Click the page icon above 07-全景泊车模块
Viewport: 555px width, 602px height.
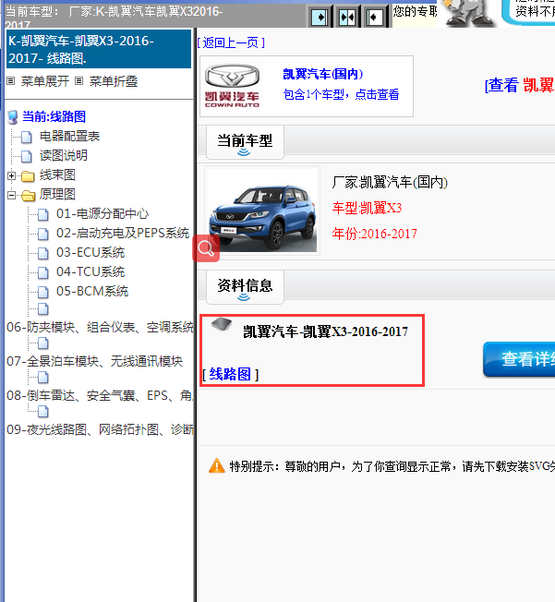coord(43,343)
